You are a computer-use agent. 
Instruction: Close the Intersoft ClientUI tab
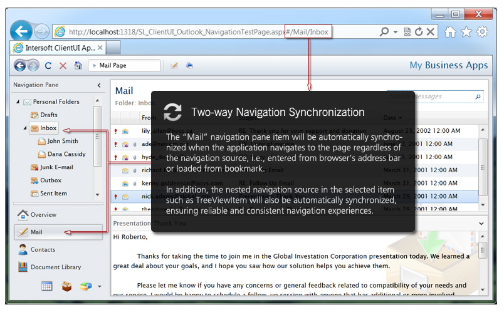(100, 48)
